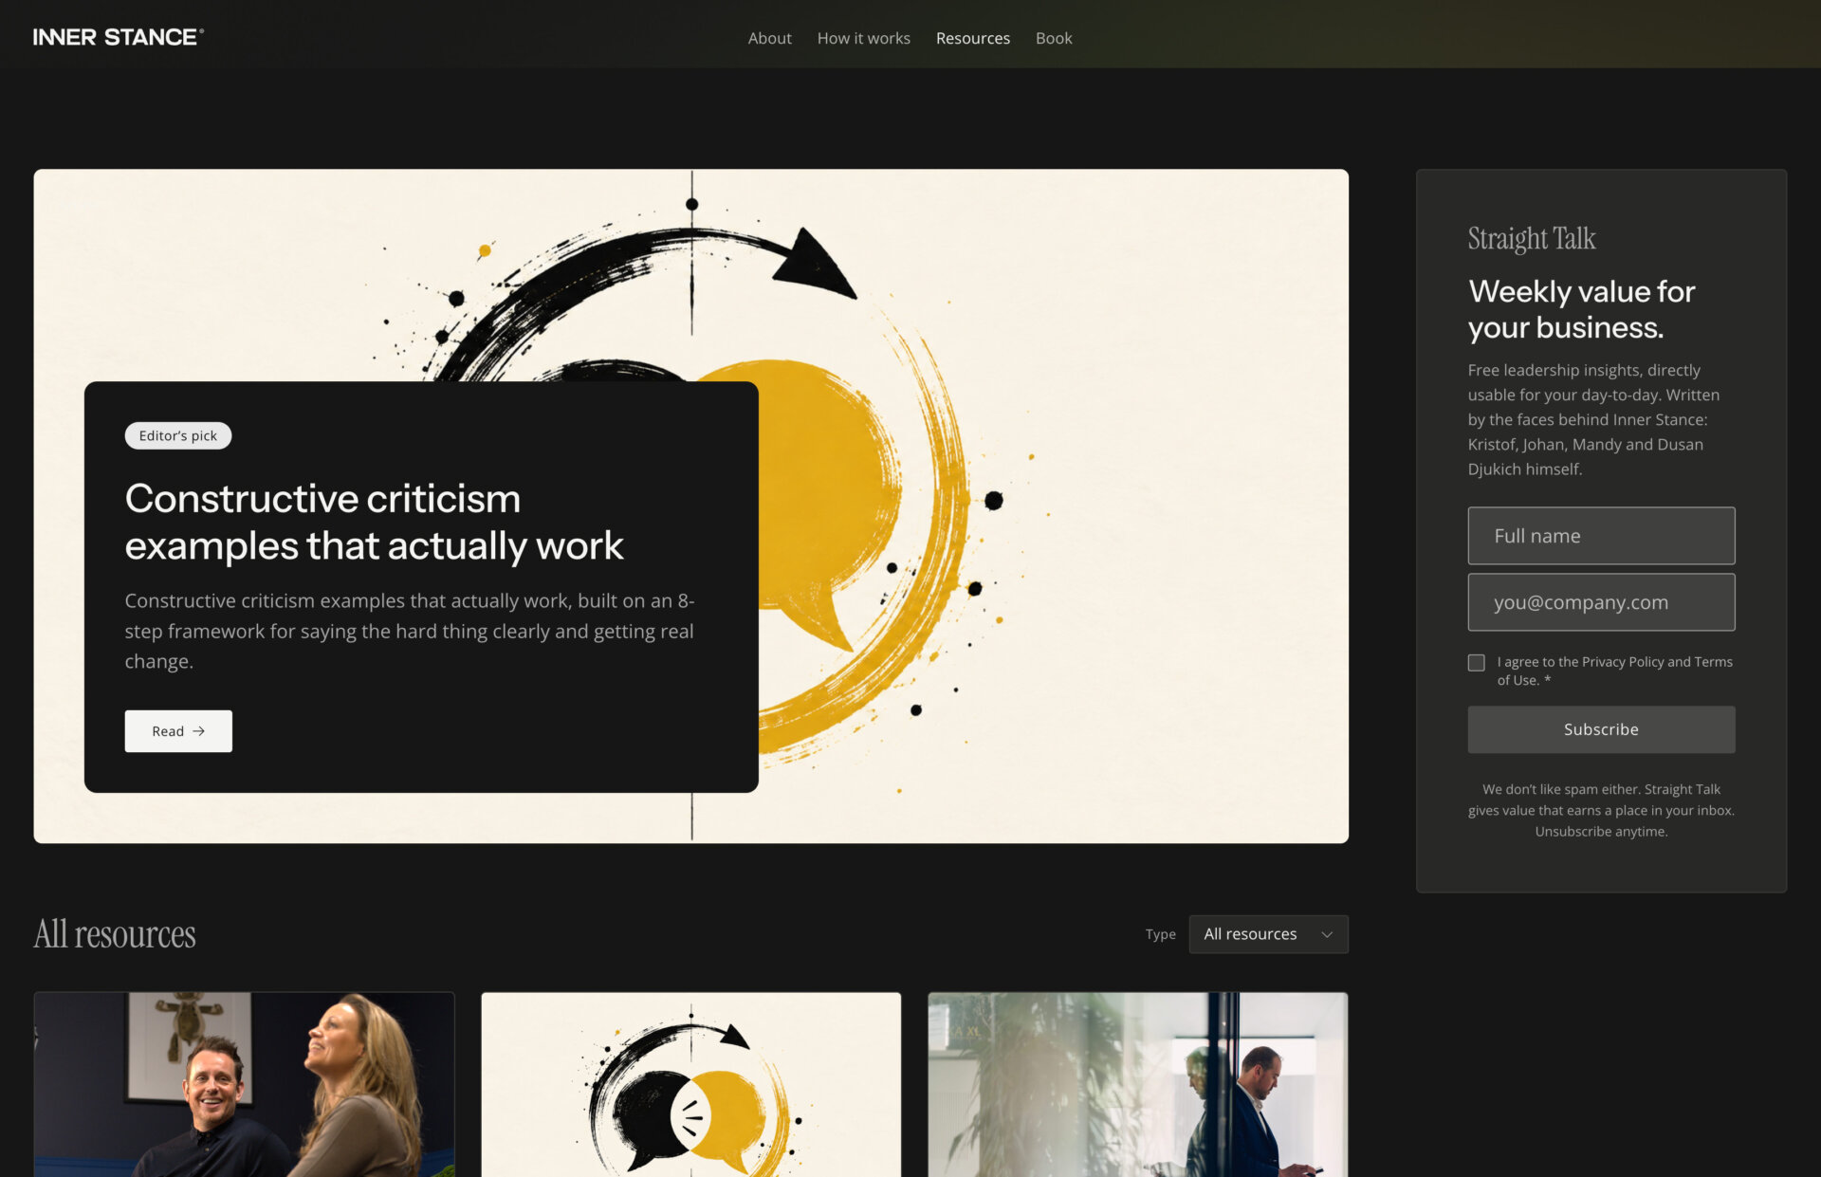
Task: Click the Read button
Action: click(x=178, y=730)
